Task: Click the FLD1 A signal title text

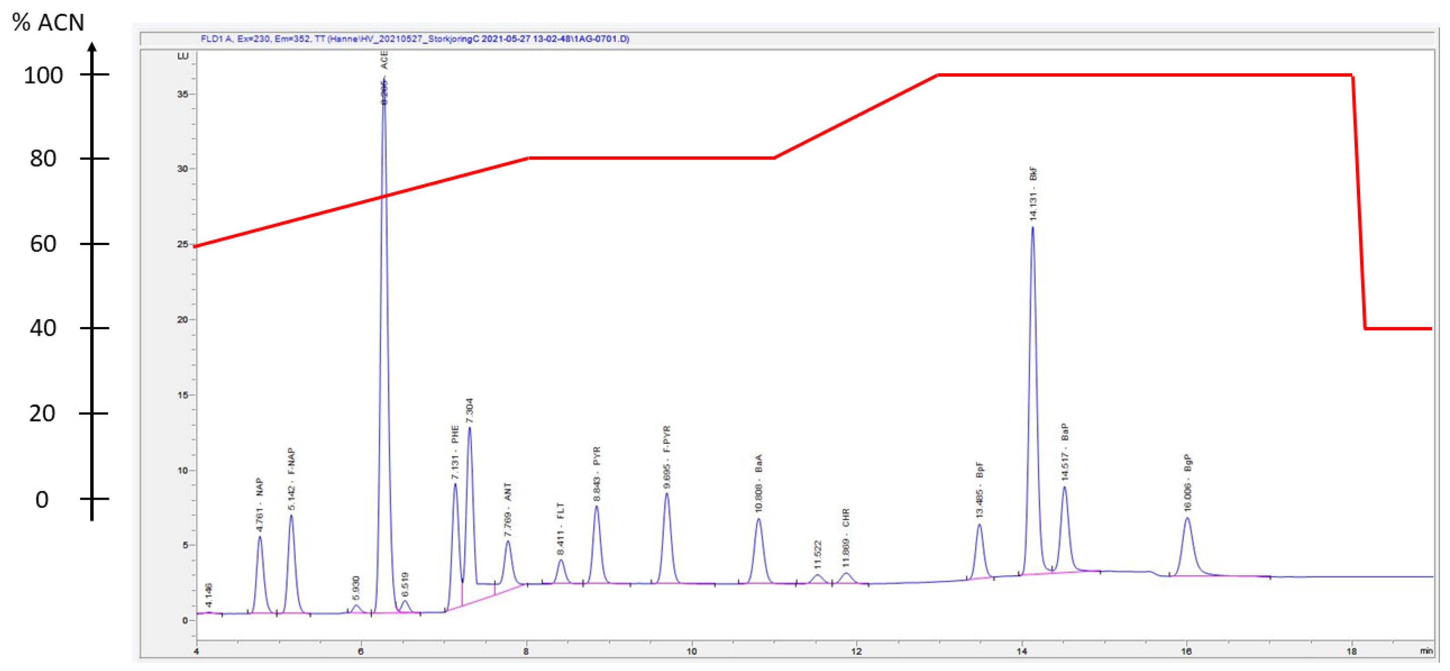Action: [415, 39]
